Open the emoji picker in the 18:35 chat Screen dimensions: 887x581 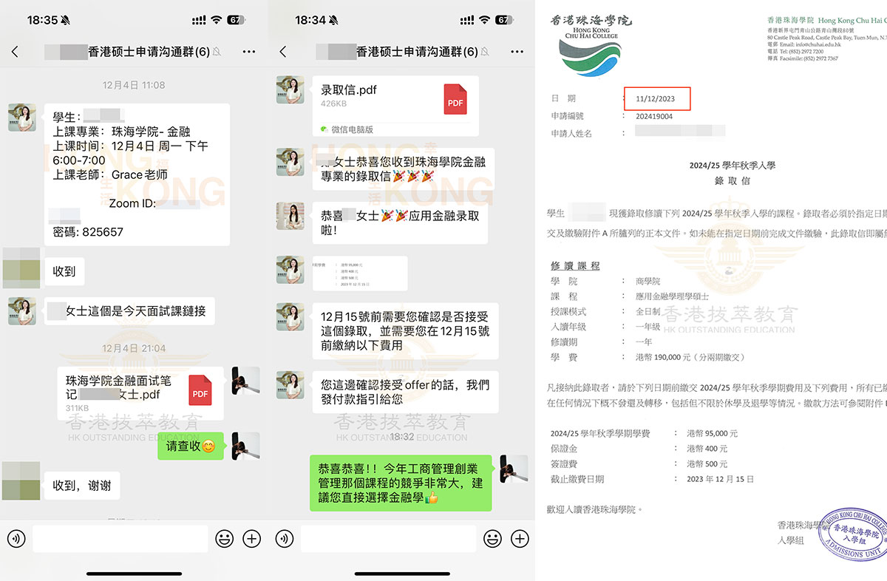point(224,538)
